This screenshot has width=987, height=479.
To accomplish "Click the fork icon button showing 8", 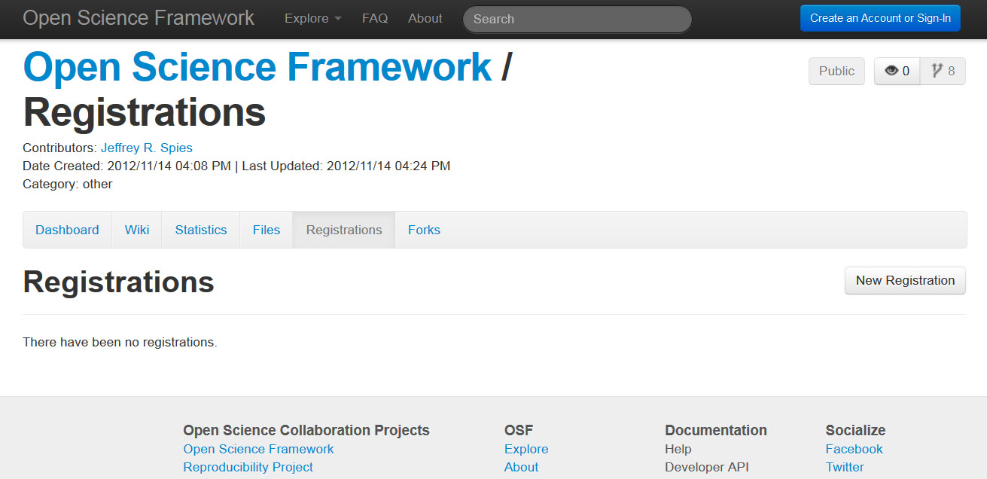I will pyautogui.click(x=943, y=71).
